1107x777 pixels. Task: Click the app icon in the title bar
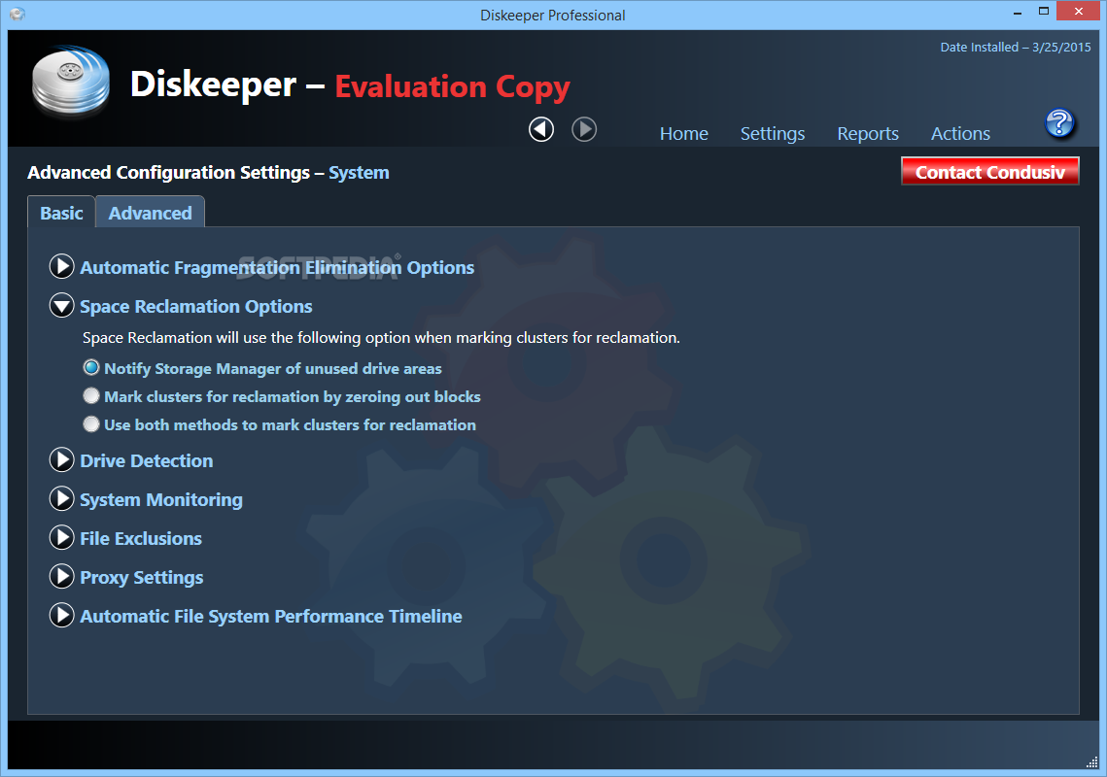click(17, 15)
